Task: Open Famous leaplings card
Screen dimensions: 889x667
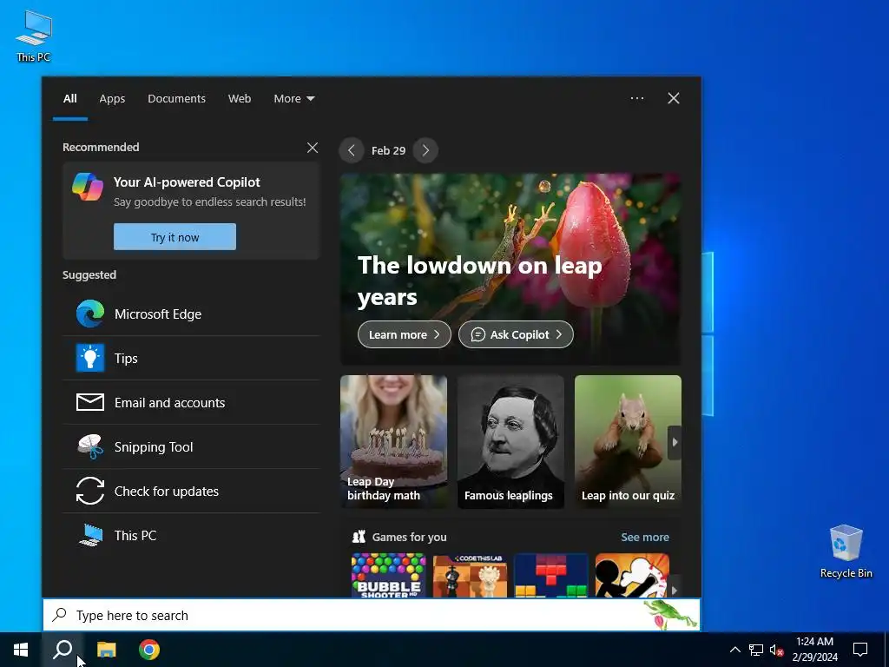Action: click(x=510, y=442)
